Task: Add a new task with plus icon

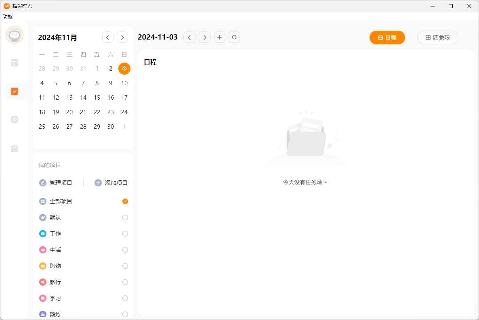Action: 219,37
